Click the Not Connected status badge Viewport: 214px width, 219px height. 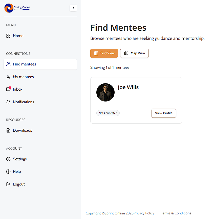(x=108, y=113)
